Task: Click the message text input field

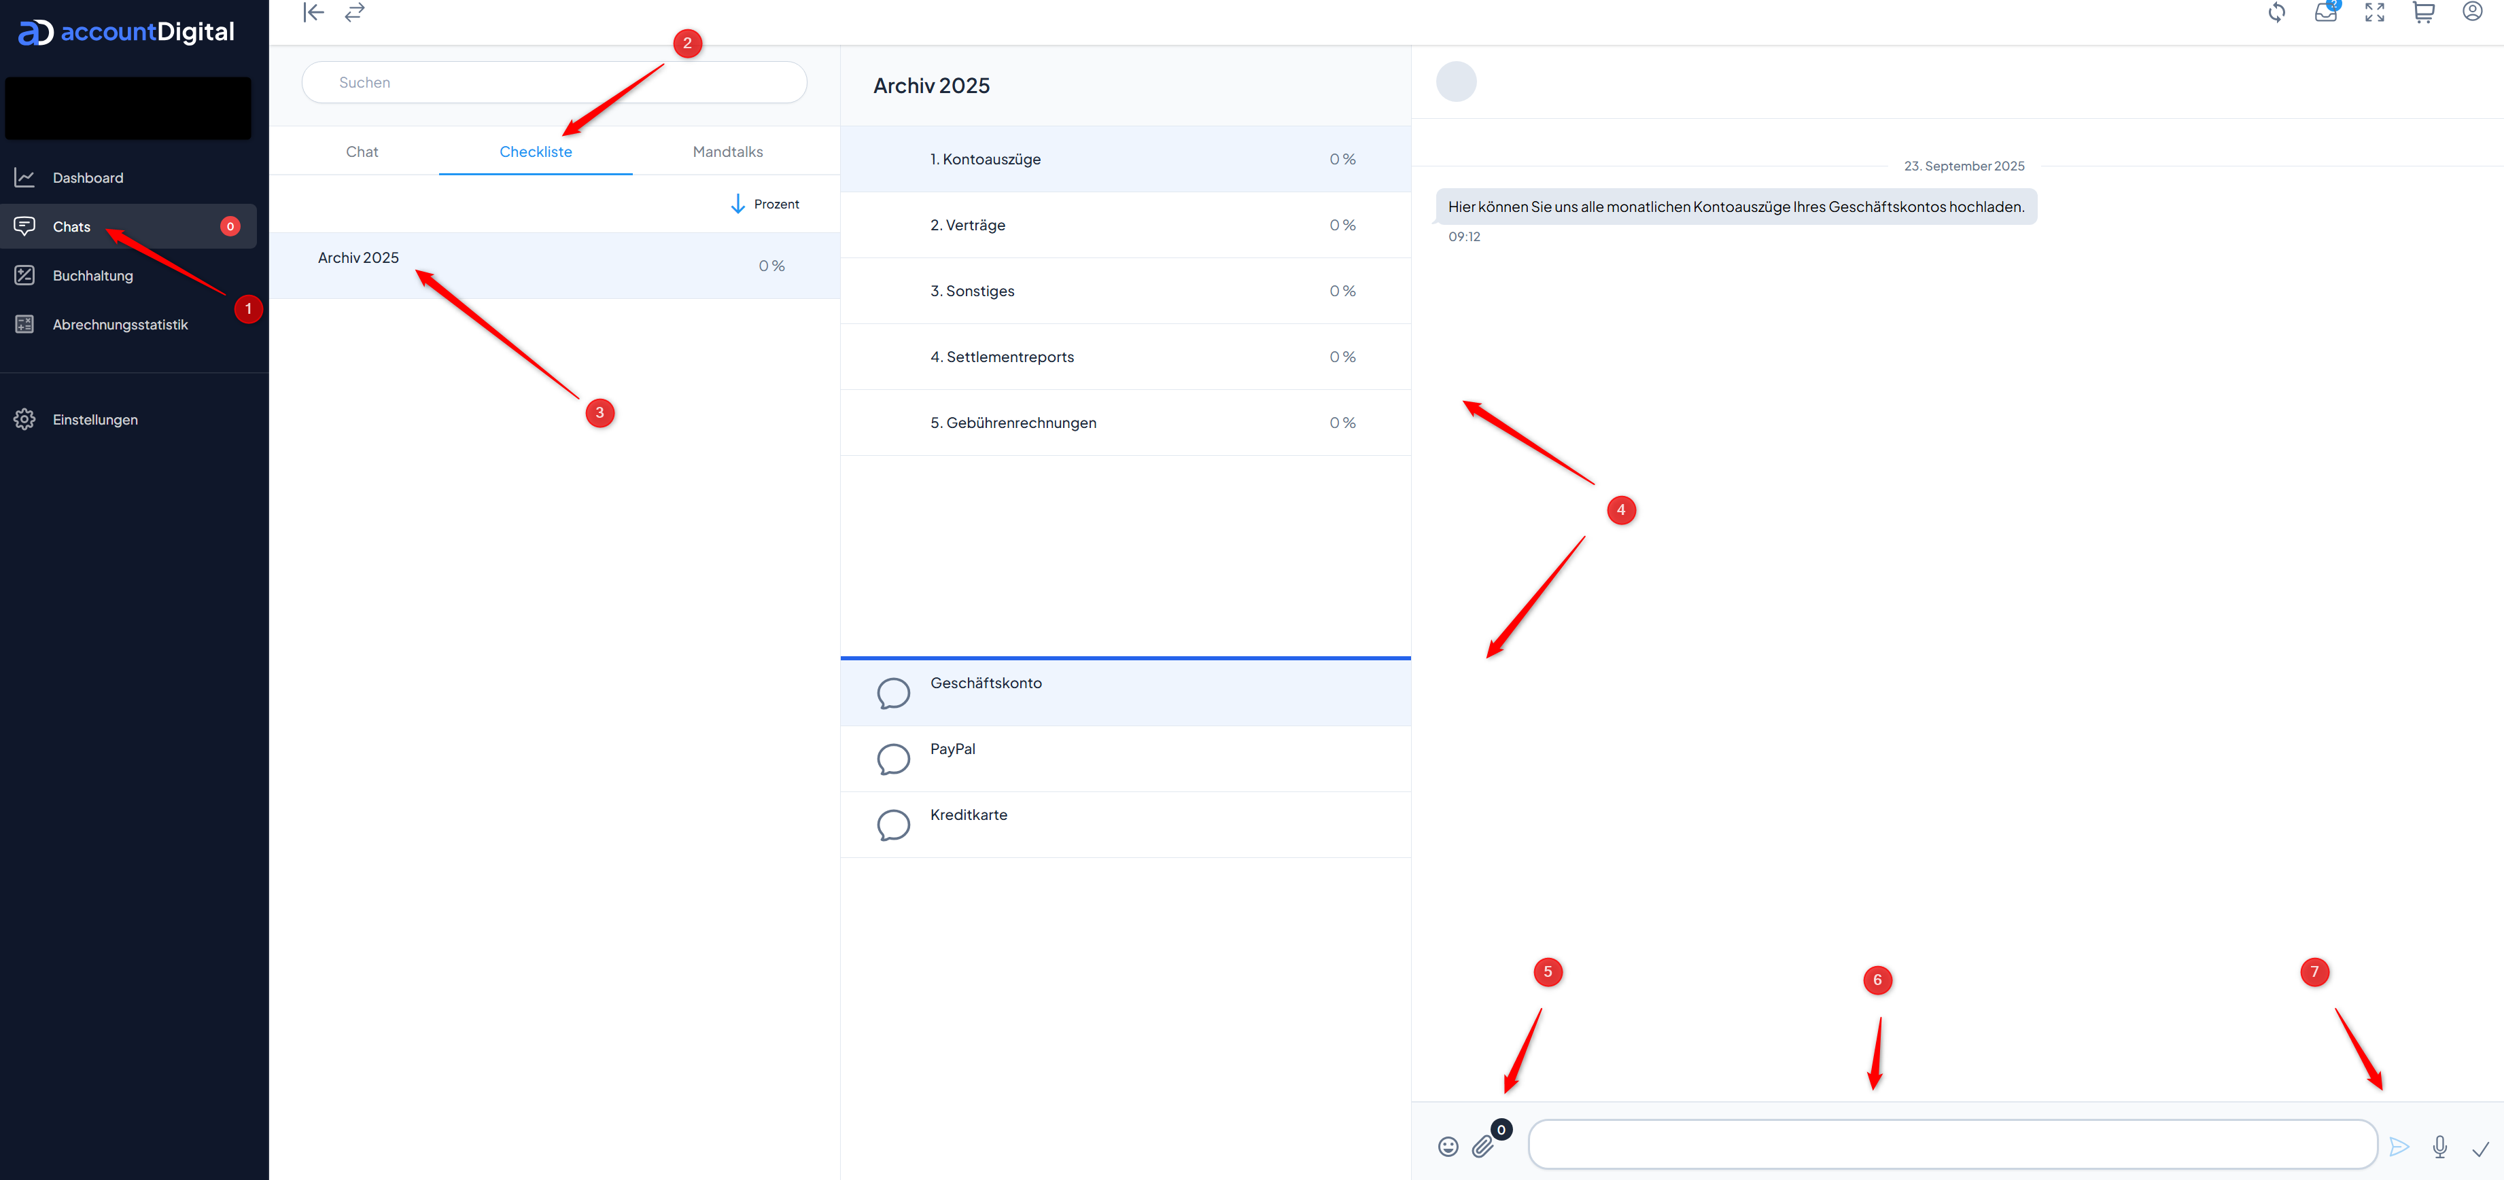Action: coord(1952,1144)
